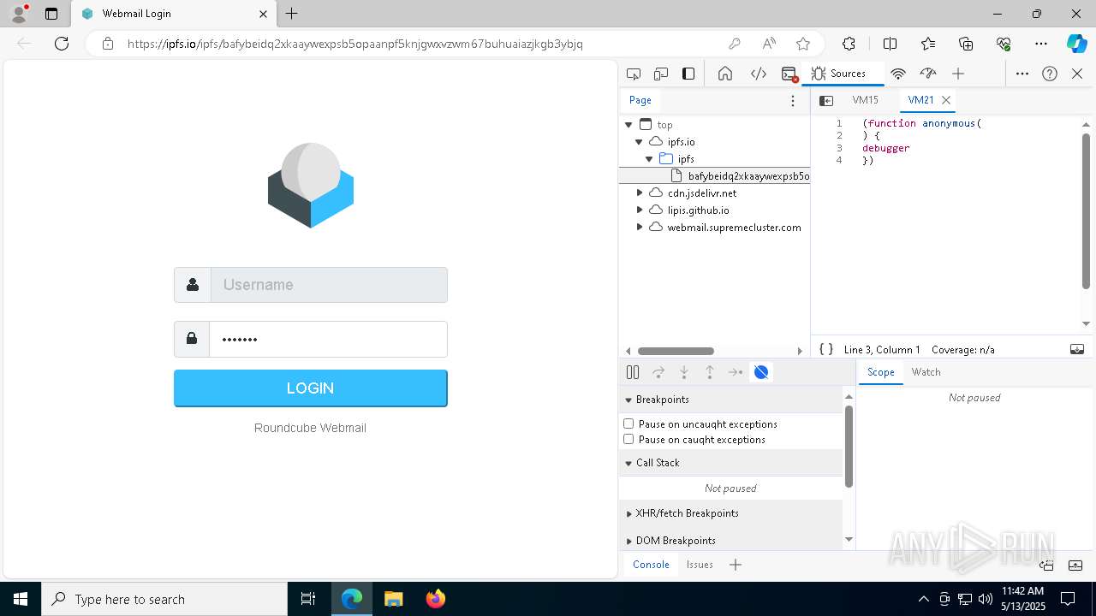Add this page to favorites
The width and height of the screenshot is (1096, 616).
click(x=803, y=44)
